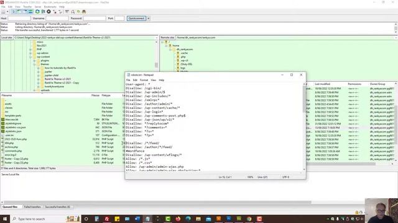Image resolution: width=398 pixels, height=223 pixels.
Task: Focus the Host input field
Action: [x=19, y=18]
